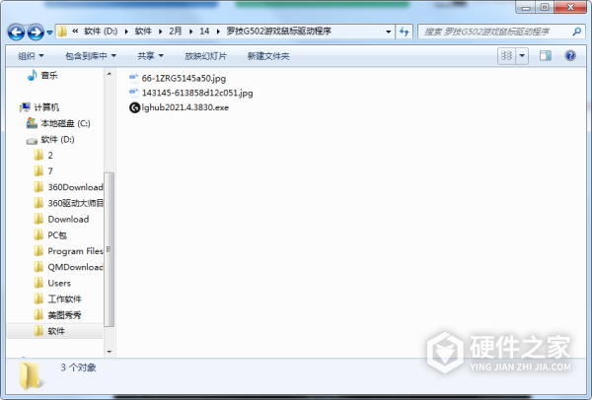The height and width of the screenshot is (400, 592).
Task: Go forward with the Forward arrow button
Action: (36, 33)
